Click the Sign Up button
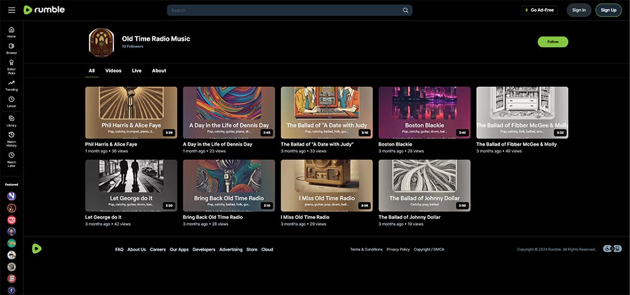This screenshot has height=295, width=630. (609, 10)
